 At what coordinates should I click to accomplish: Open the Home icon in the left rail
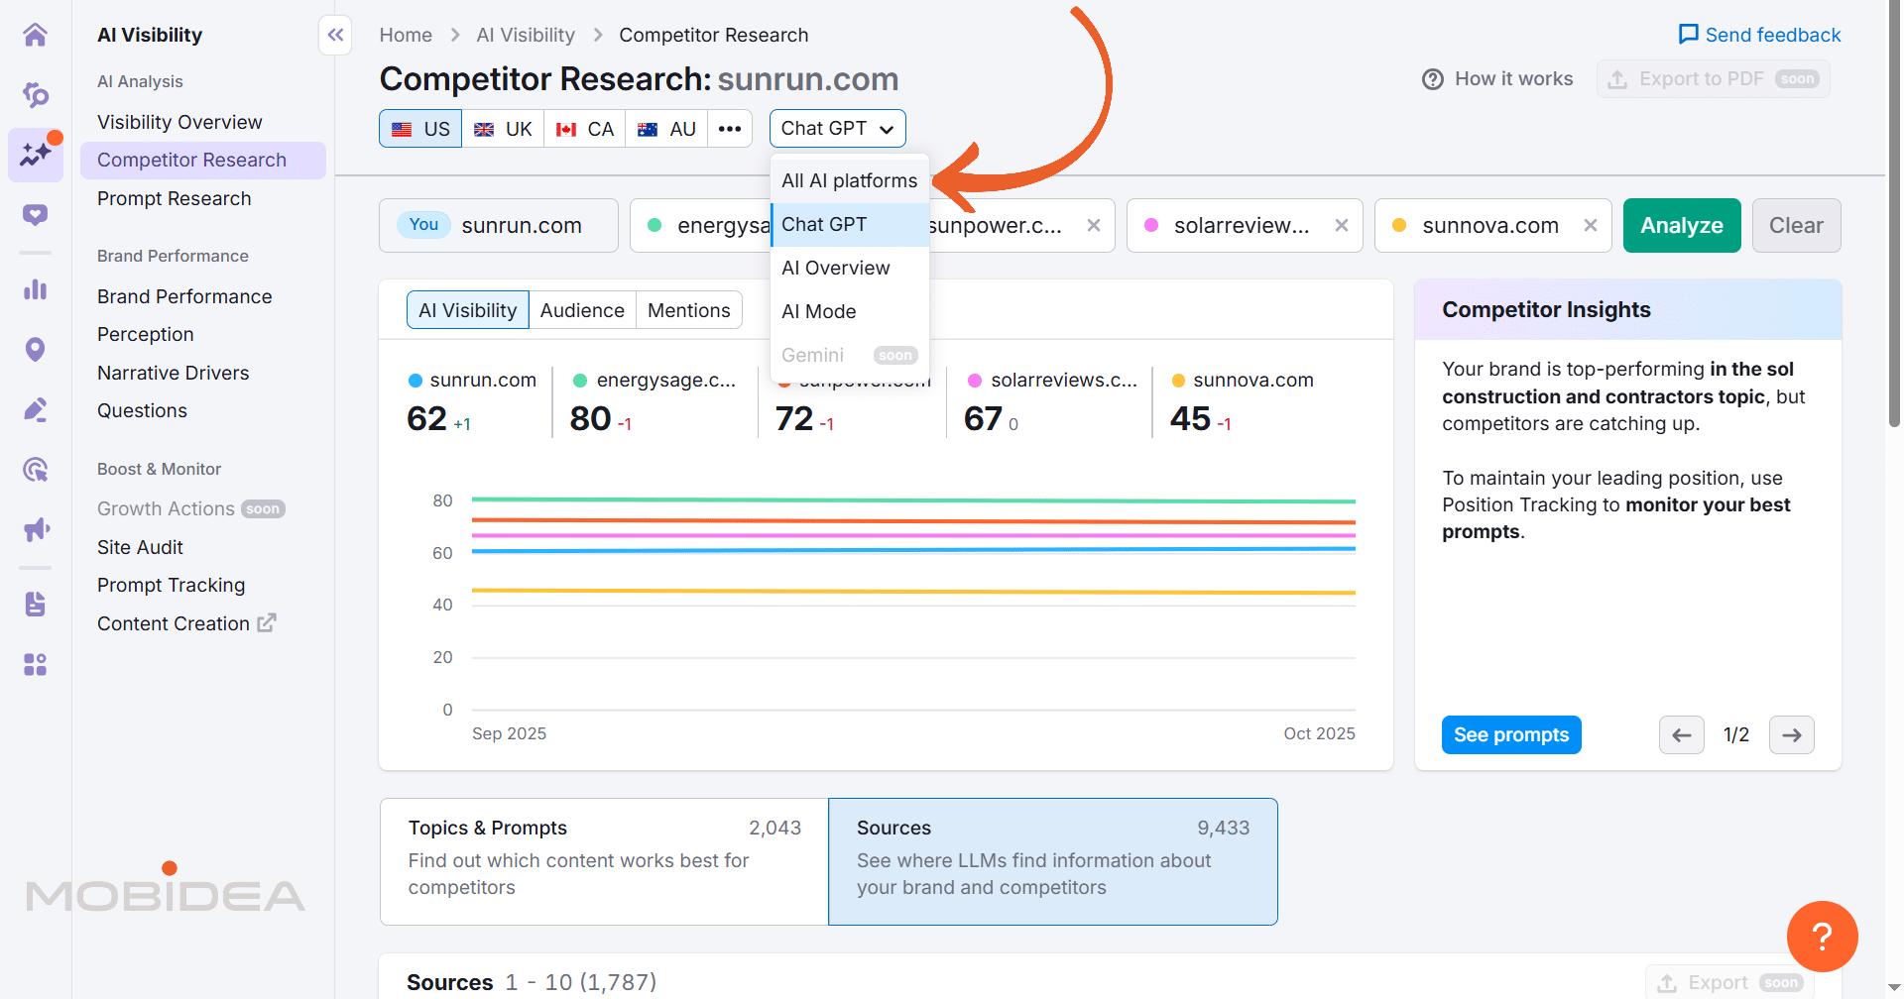click(36, 35)
